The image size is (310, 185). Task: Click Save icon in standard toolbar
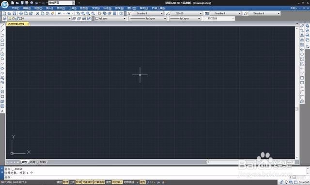point(14,14)
